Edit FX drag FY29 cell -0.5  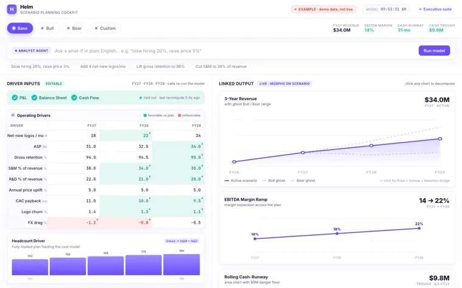pyautogui.click(x=178, y=223)
